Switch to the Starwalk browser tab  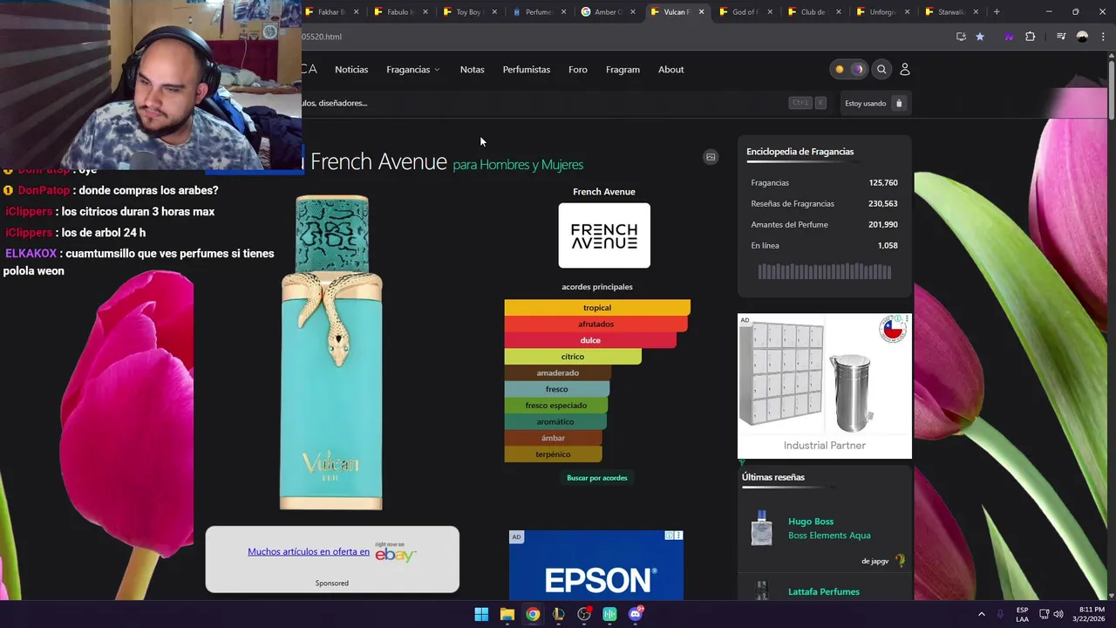950,12
